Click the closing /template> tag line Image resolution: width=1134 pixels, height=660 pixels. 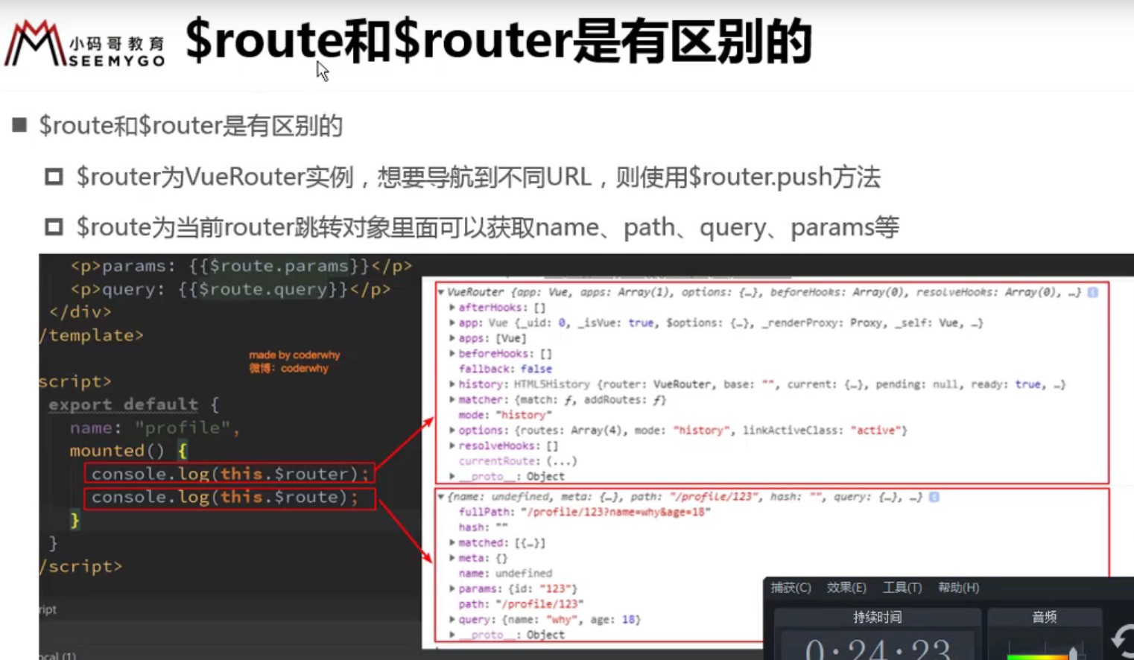click(91, 335)
